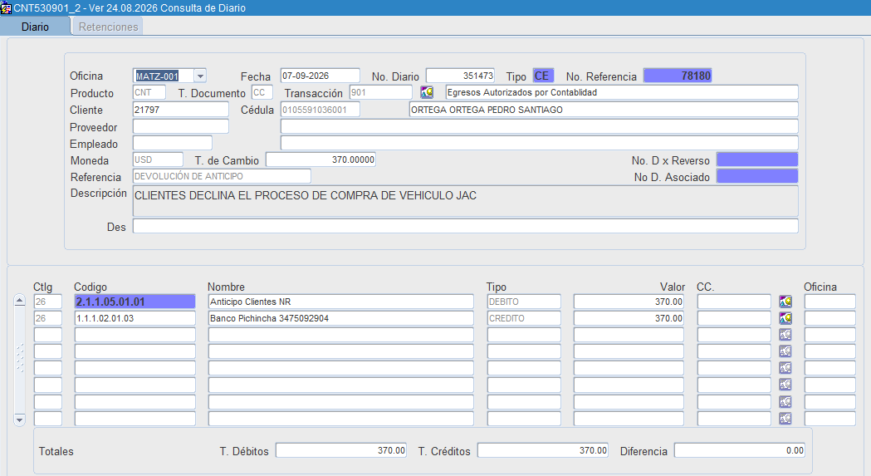Click the No. Diario field 351473
Viewport: 871px width, 476px height.
461,76
